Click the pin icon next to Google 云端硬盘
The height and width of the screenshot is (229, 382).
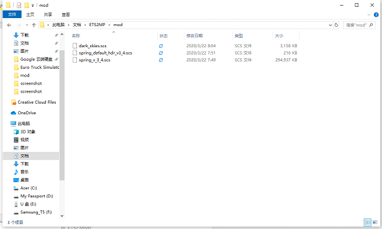(57, 59)
